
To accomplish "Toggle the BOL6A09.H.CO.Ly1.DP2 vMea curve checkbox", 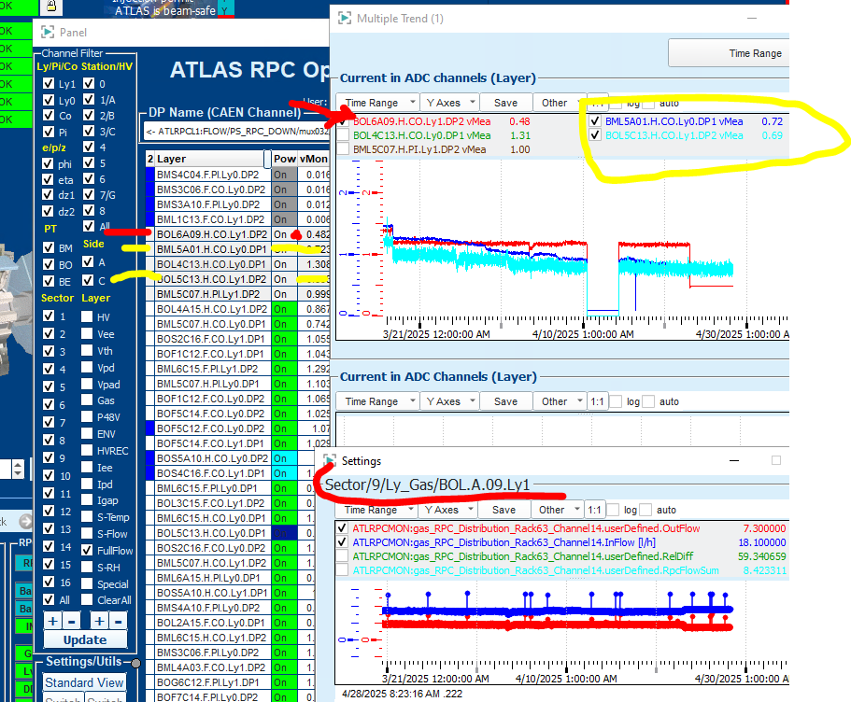I will point(347,121).
